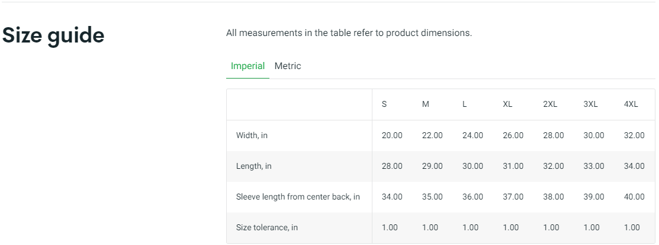Click the 37.00 sleeve length for XL

point(513,197)
